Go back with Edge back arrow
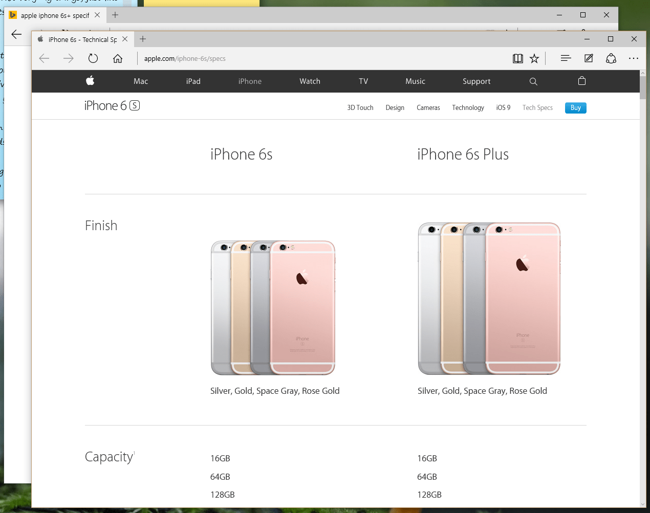This screenshot has height=513, width=650. pyautogui.click(x=45, y=58)
